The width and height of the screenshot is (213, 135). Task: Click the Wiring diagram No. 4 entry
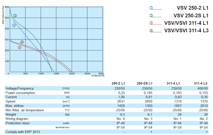click(120, 119)
